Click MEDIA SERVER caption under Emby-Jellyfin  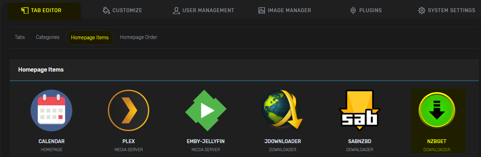click(206, 150)
